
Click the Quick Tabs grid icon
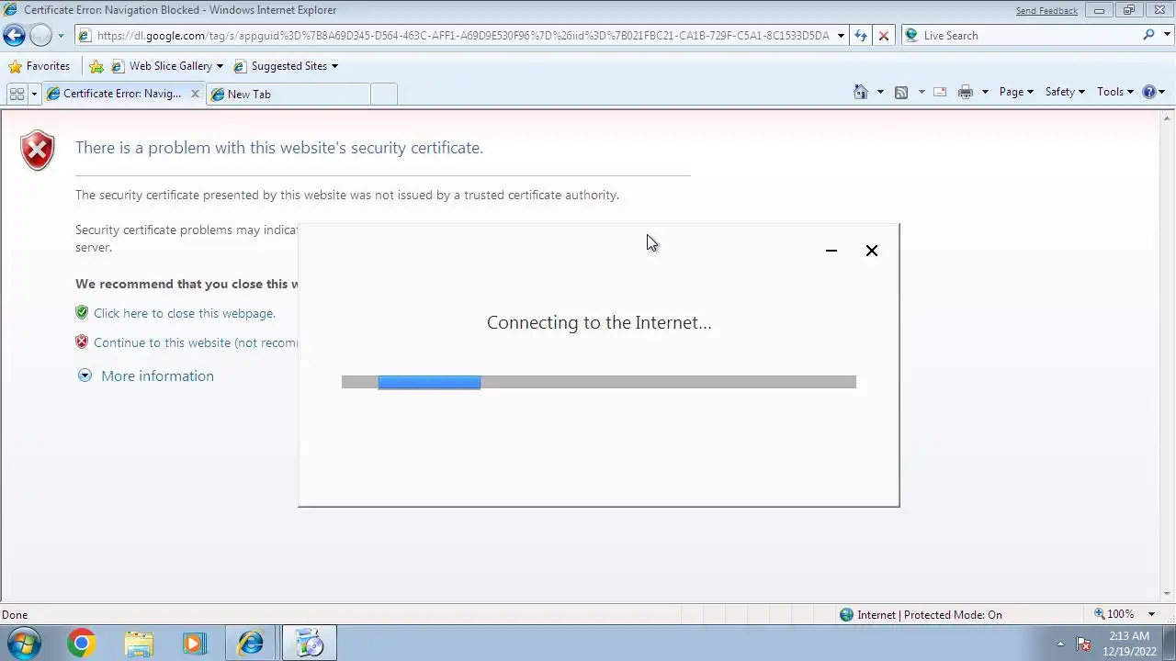pyautogui.click(x=17, y=94)
